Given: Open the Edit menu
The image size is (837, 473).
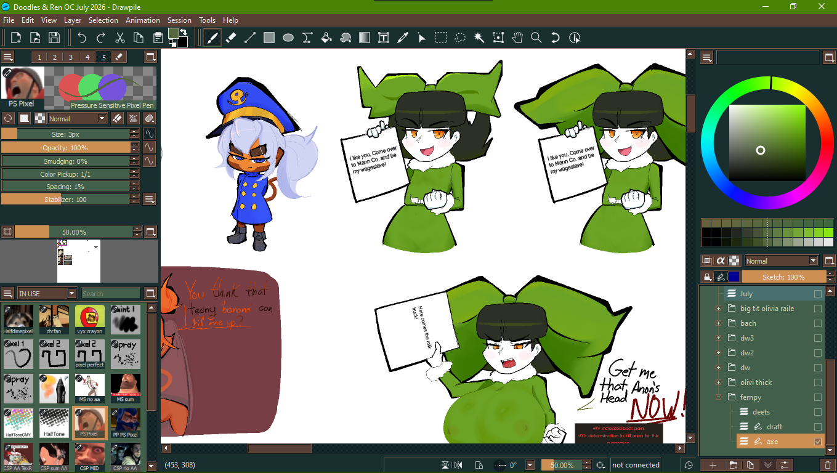Looking at the screenshot, I should (x=28, y=20).
